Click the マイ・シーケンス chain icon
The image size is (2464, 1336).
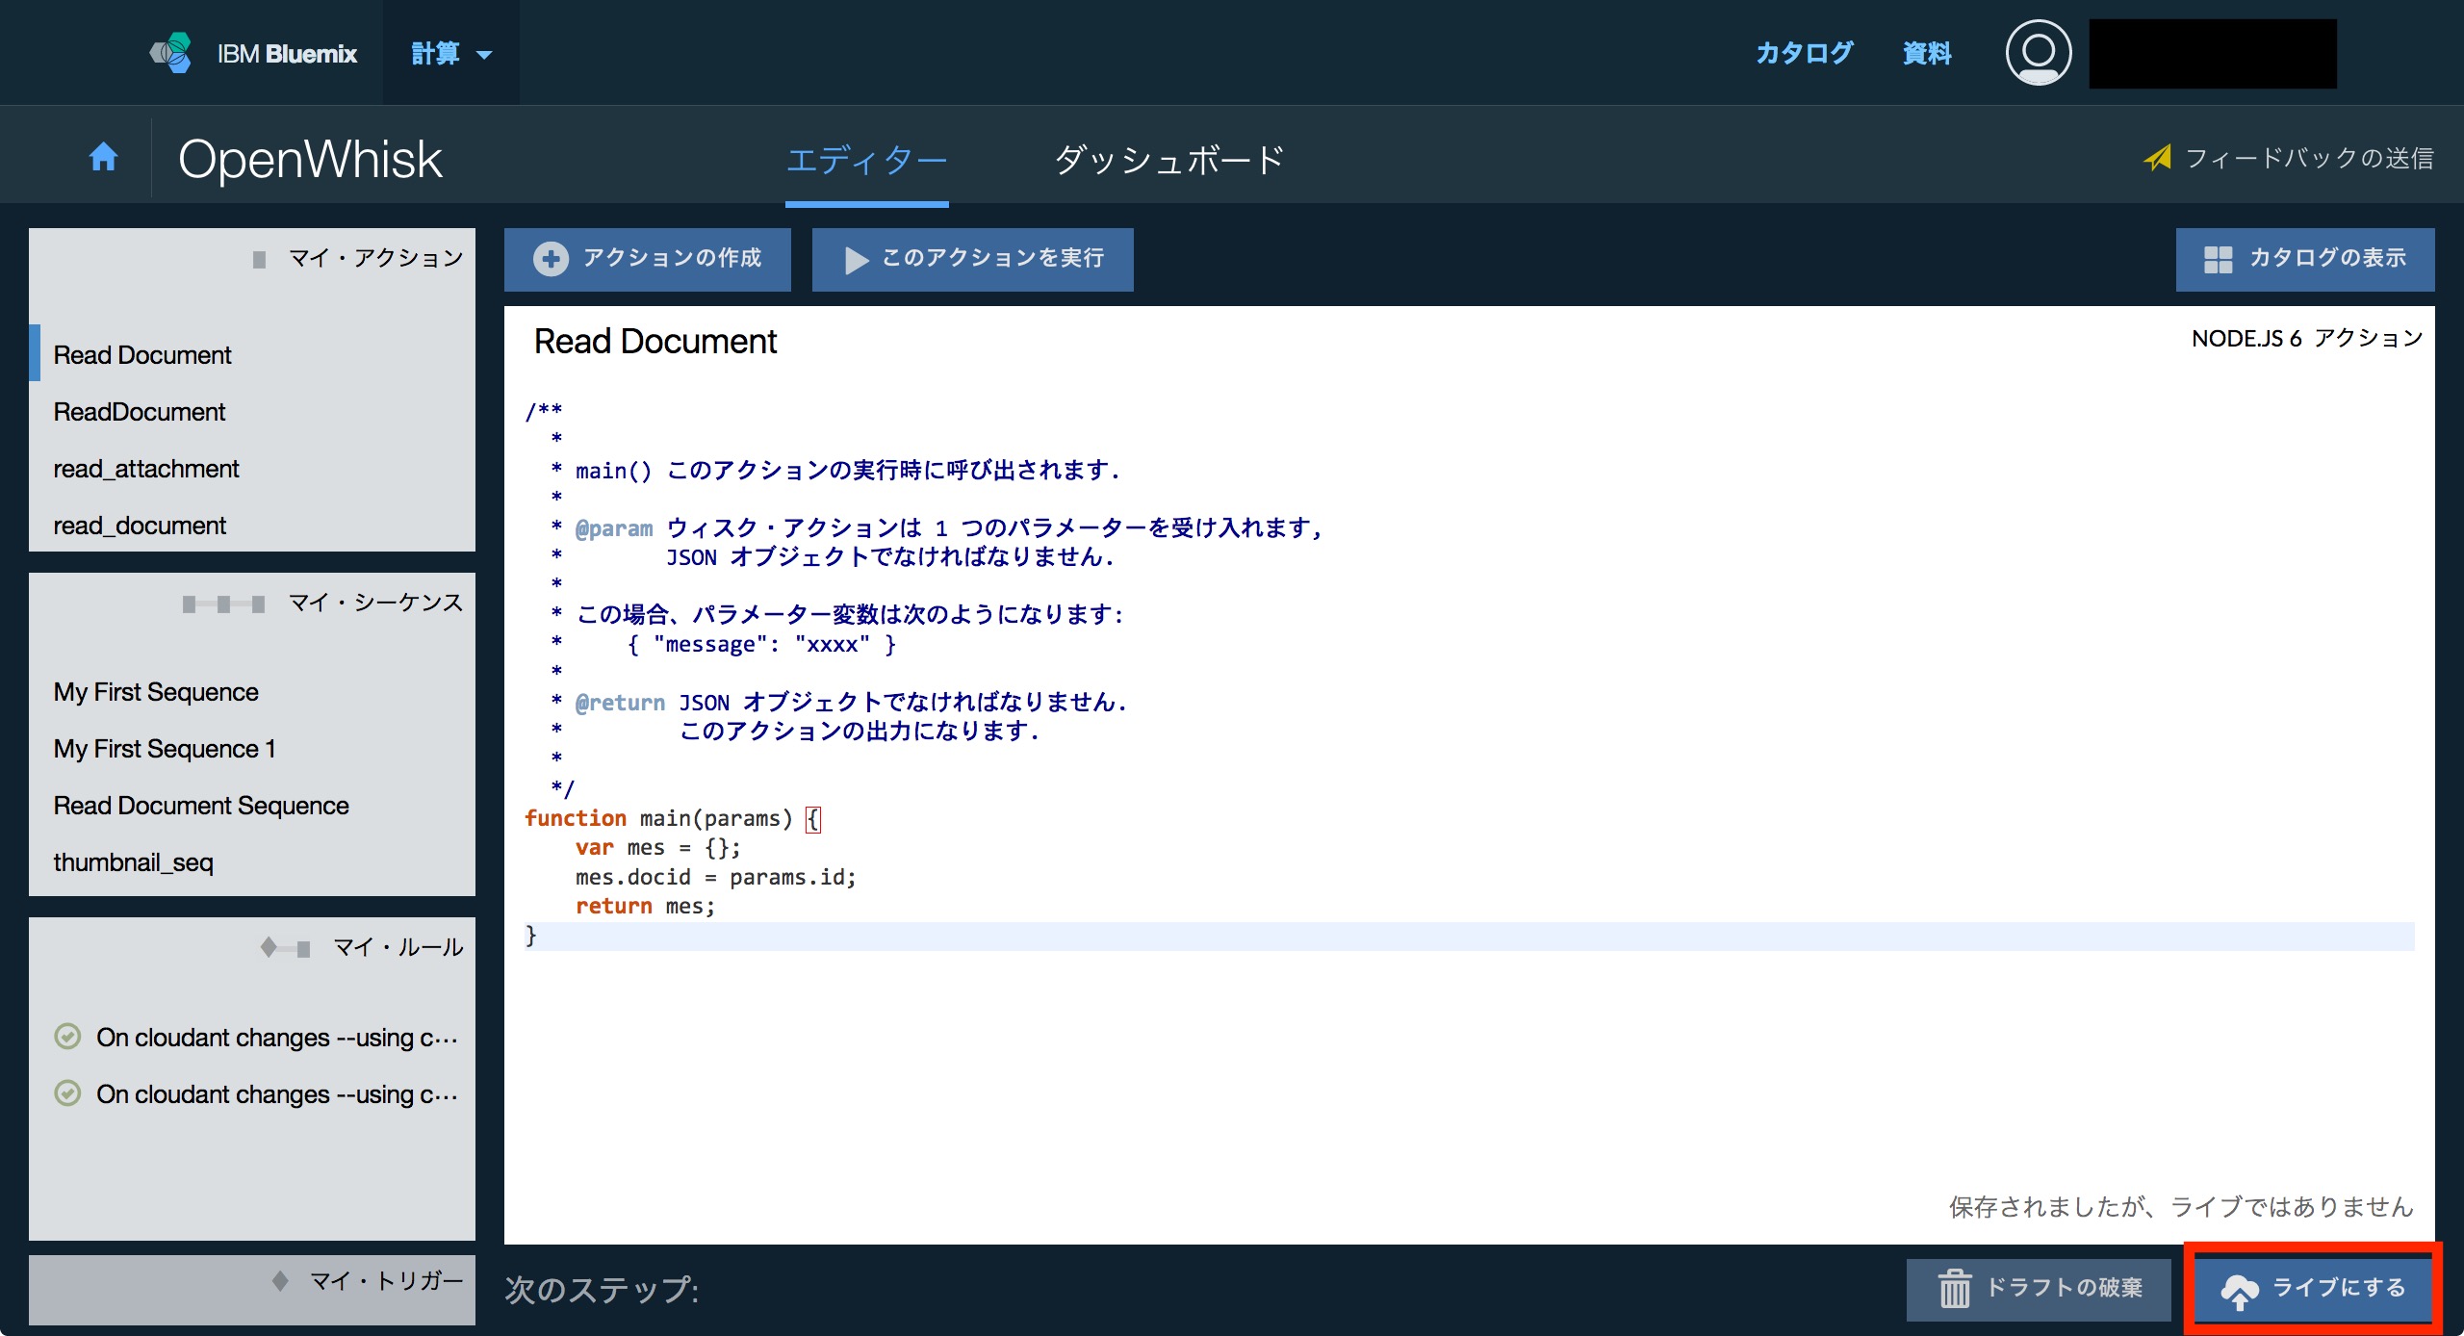tap(223, 604)
